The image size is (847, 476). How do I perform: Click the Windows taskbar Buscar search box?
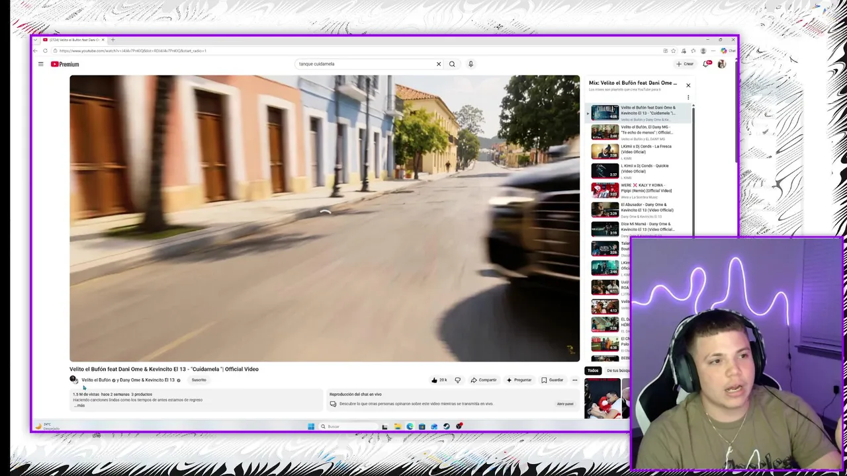[x=347, y=426]
